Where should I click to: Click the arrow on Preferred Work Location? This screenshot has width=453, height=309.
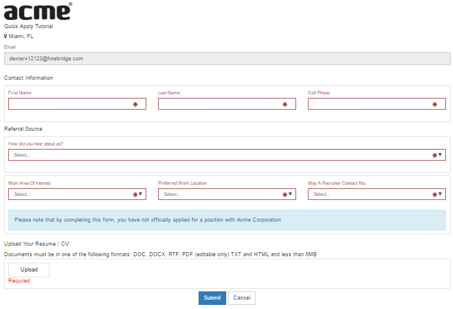pyautogui.click(x=290, y=194)
